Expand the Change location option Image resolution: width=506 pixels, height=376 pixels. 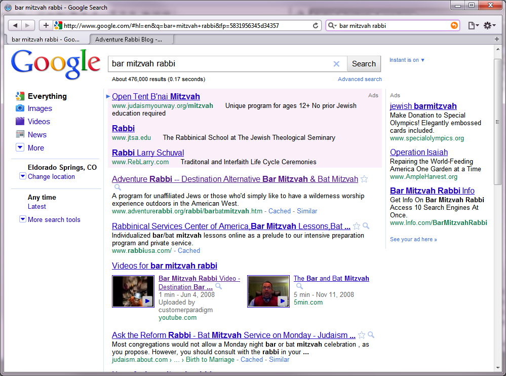[x=51, y=176]
